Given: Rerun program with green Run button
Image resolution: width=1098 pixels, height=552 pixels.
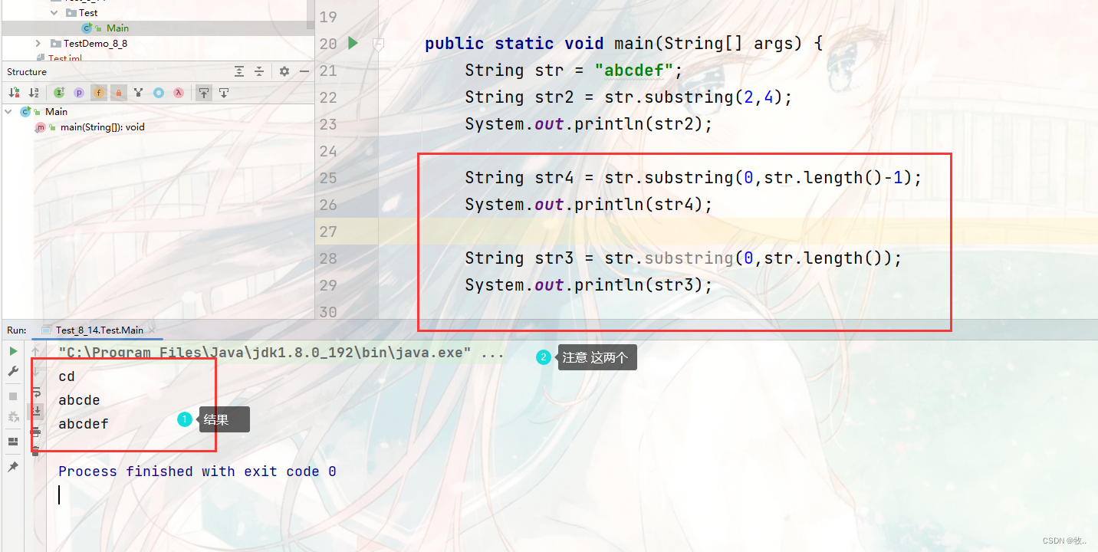Looking at the screenshot, I should pyautogui.click(x=13, y=351).
